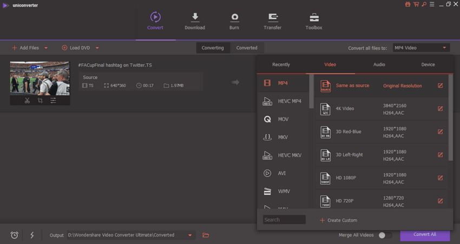Open the output path dropdown
Image resolution: width=460 pixels, height=244 pixels.
click(x=190, y=235)
